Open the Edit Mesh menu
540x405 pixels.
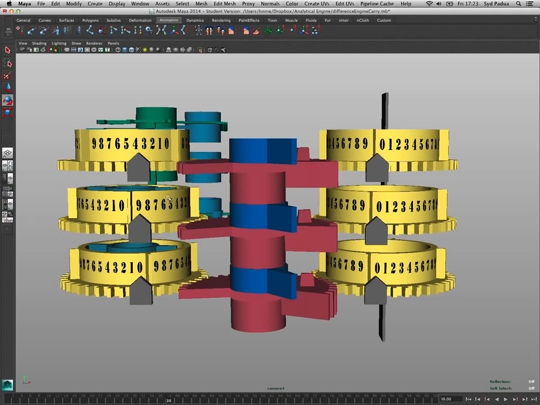[224, 4]
